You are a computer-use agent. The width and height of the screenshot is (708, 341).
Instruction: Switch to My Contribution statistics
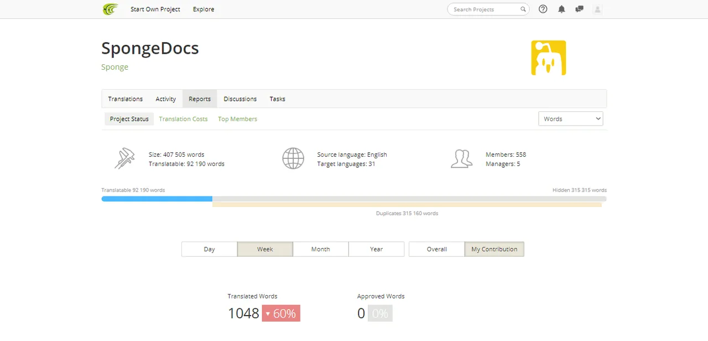[x=494, y=249]
